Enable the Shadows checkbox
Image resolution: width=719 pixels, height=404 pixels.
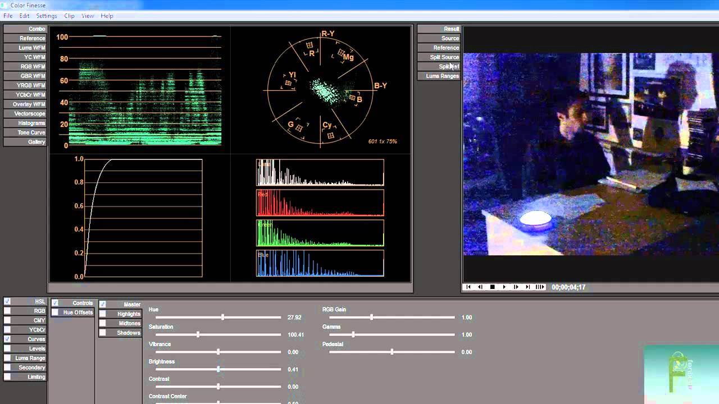[x=103, y=333]
